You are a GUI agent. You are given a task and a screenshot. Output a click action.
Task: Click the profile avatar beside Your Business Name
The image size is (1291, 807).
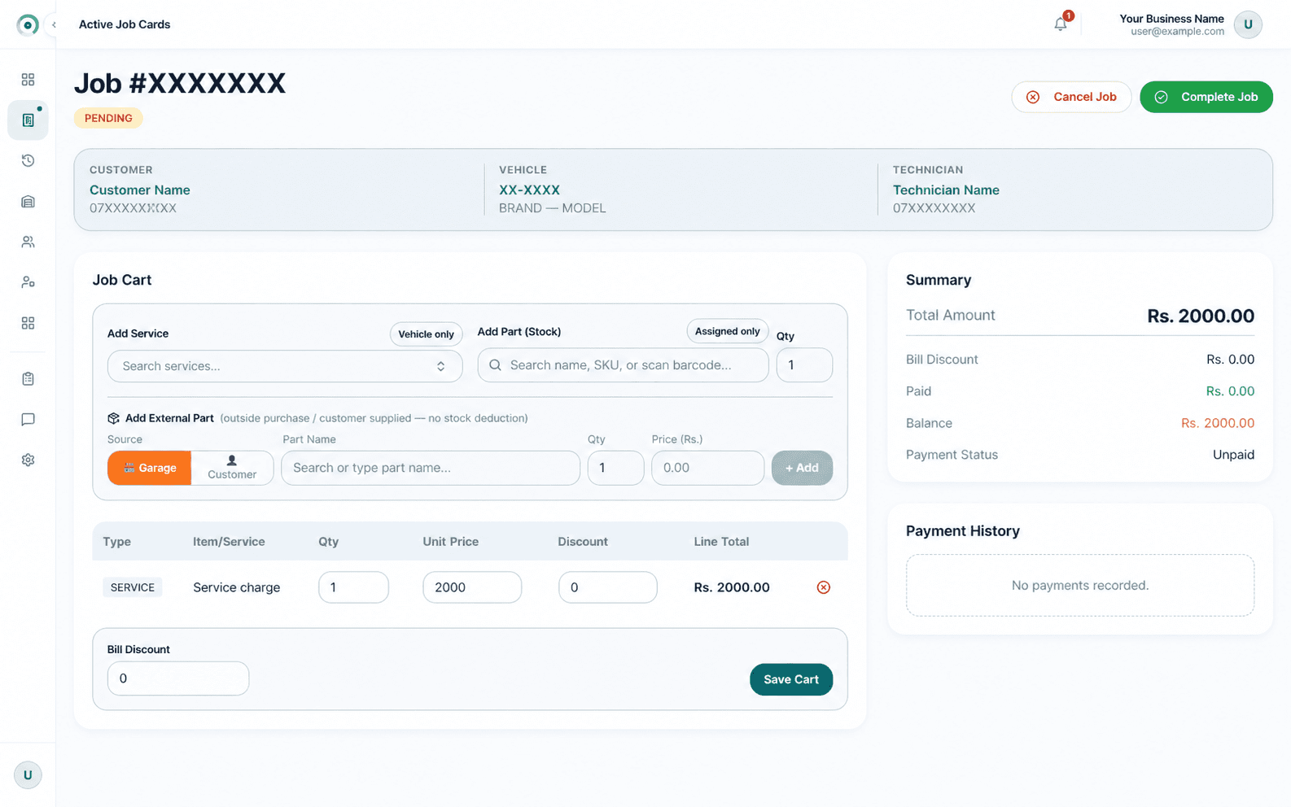[1248, 24]
